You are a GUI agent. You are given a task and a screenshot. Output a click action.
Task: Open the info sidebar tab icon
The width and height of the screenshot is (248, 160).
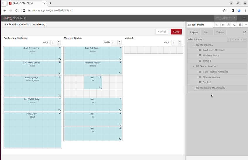pos(217,25)
